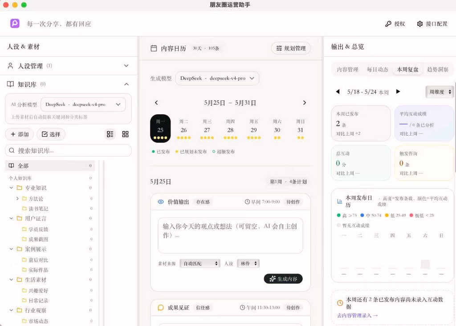Expand the 人设管理 section chevron
Screen dimensions: 456x326
(126, 66)
